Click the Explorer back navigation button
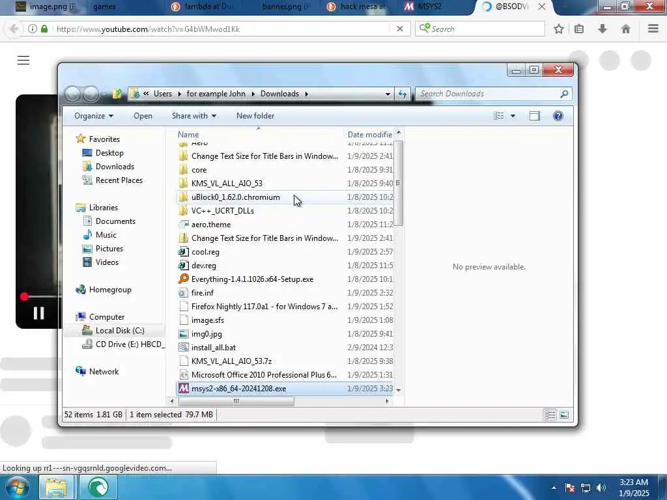Image resolution: width=667 pixels, height=500 pixels. point(73,94)
